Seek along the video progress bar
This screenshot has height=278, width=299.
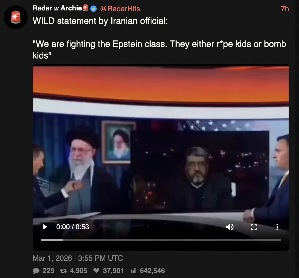click(x=161, y=240)
